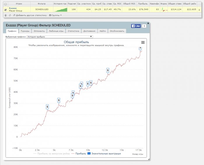Image resolution: width=204 pixels, height=165 pixels.
Task: Remove the Exzzzz row with the x link
Action: pos(199,10)
